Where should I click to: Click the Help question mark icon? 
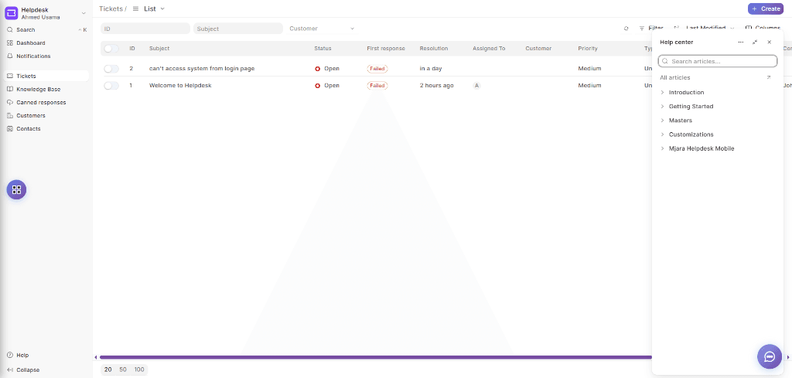pos(9,356)
